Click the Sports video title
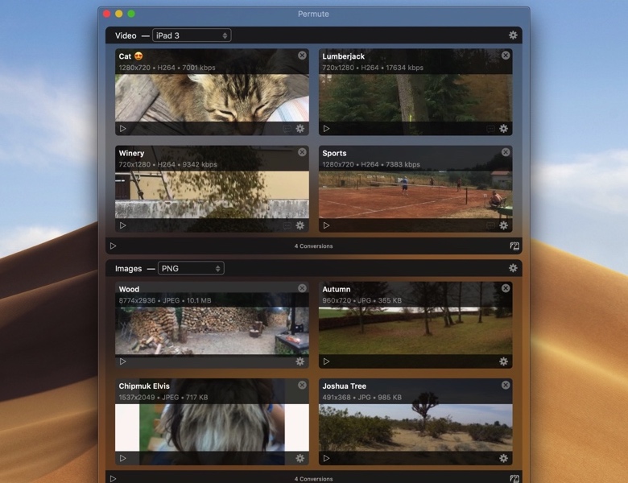 pyautogui.click(x=334, y=153)
